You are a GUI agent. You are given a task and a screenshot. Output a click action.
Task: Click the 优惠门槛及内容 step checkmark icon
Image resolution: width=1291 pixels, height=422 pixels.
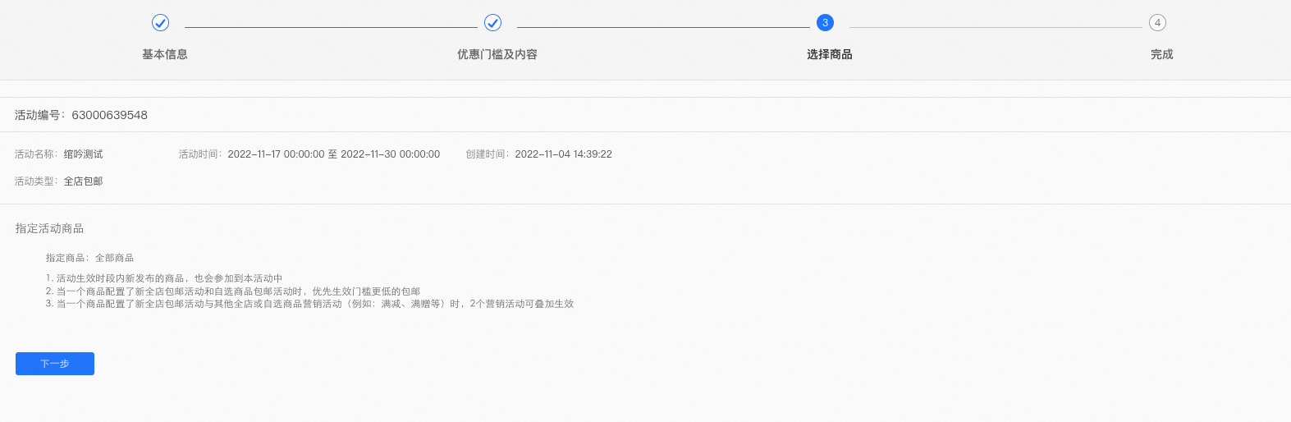492,23
